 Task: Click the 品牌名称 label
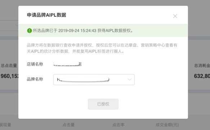click(x=35, y=79)
